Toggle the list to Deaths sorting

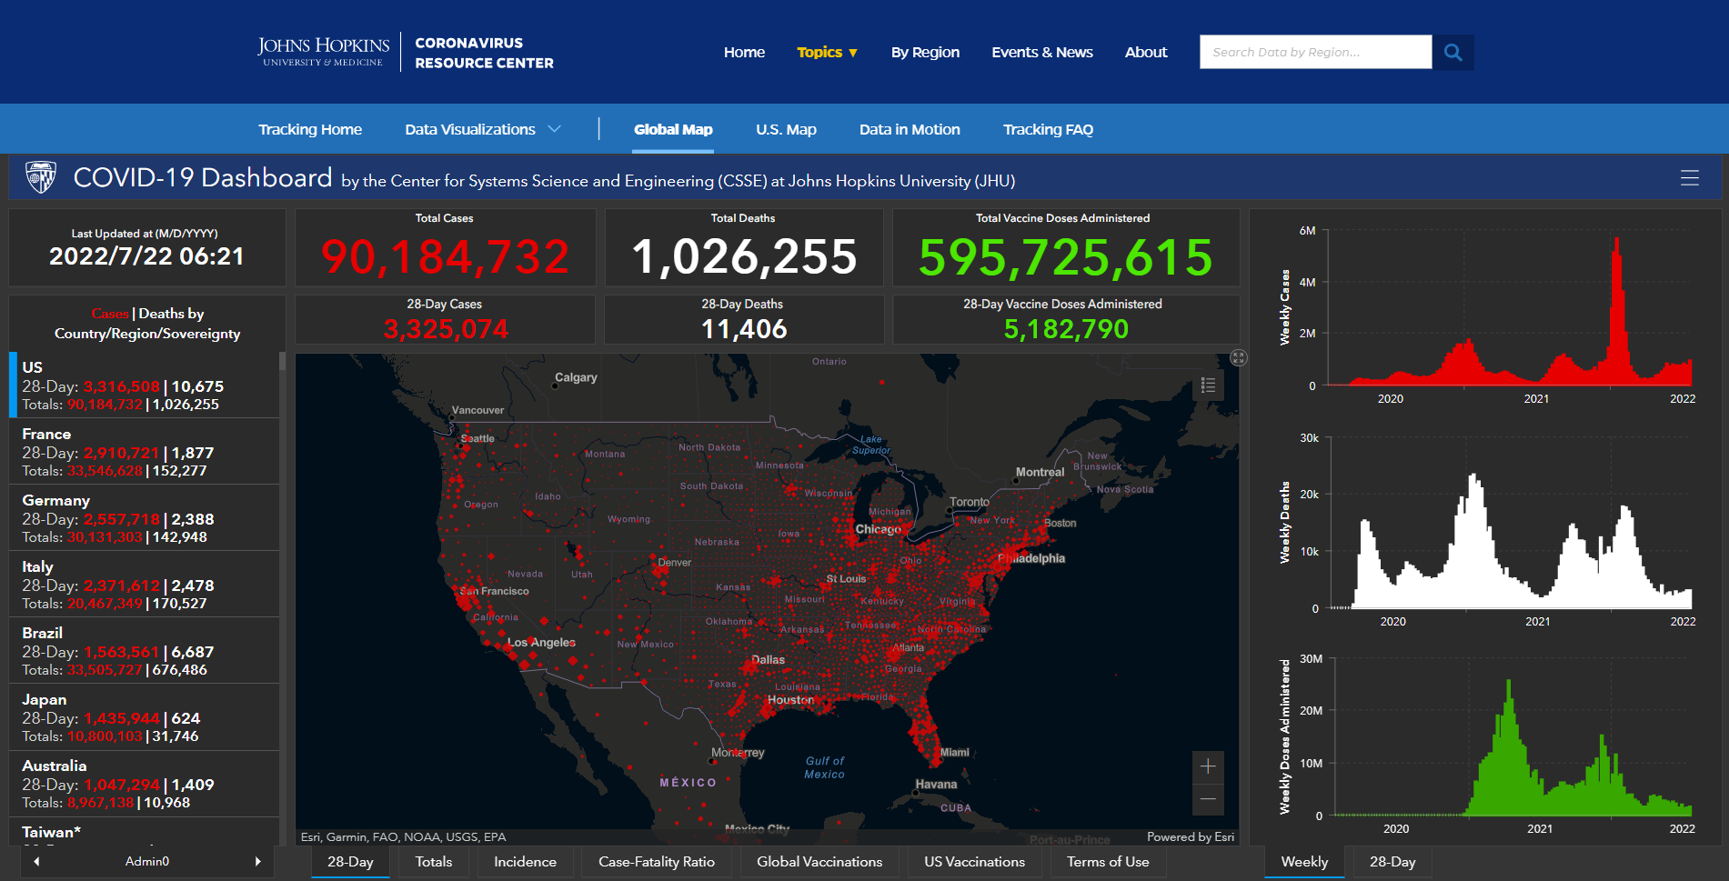point(171,314)
